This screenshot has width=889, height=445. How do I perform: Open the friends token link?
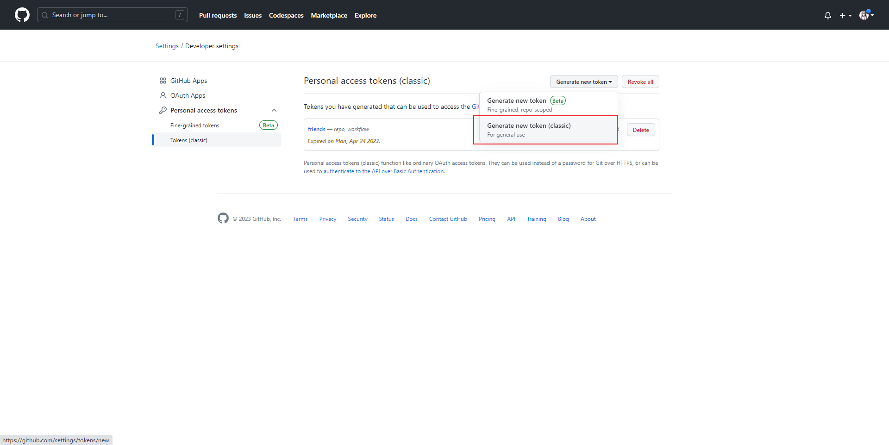[x=317, y=129]
